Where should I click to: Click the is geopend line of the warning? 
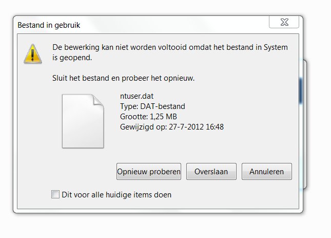72,58
